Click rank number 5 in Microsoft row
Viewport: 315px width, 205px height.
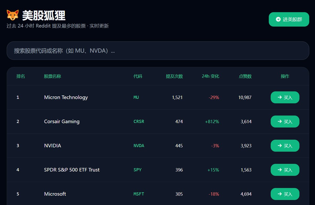pos(18,194)
